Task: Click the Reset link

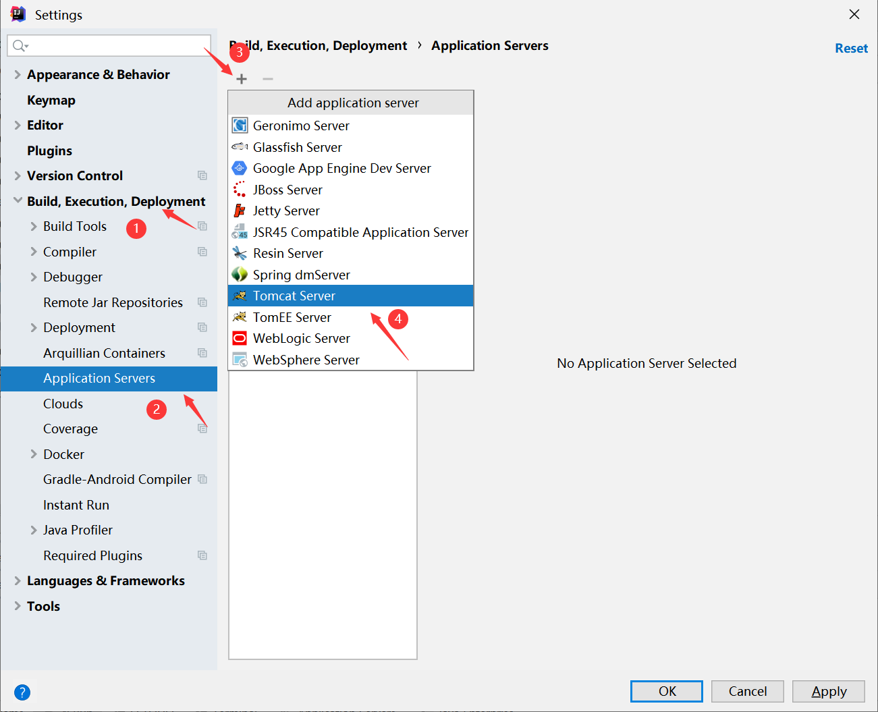Action: 851,49
